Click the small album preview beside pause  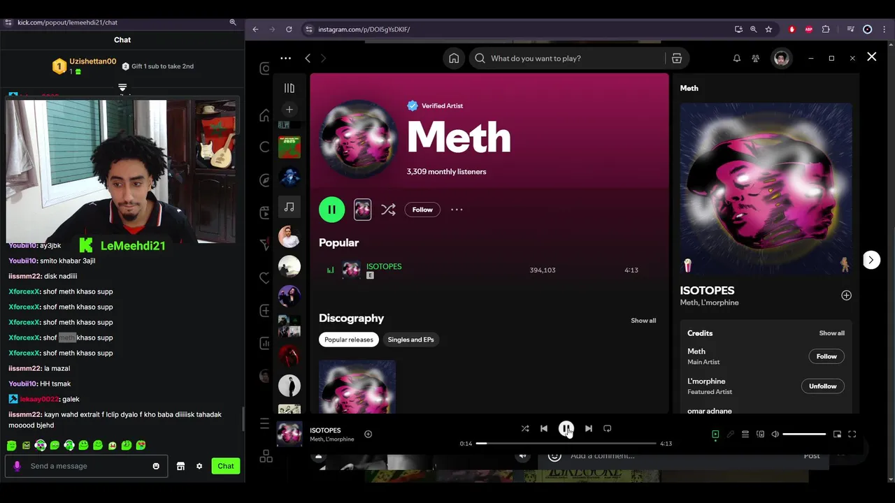tap(362, 210)
